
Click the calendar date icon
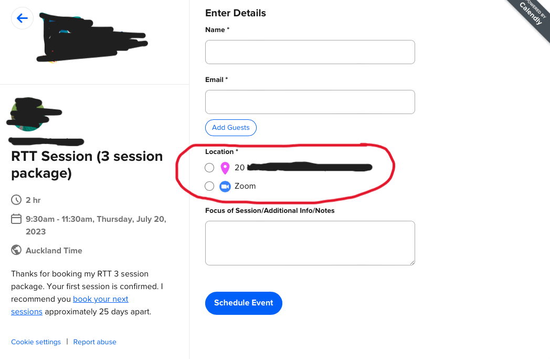16,219
